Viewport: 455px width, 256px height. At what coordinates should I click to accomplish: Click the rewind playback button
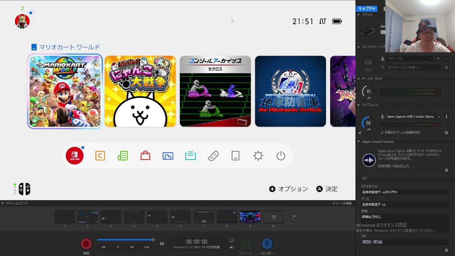pyautogui.click(x=103, y=247)
